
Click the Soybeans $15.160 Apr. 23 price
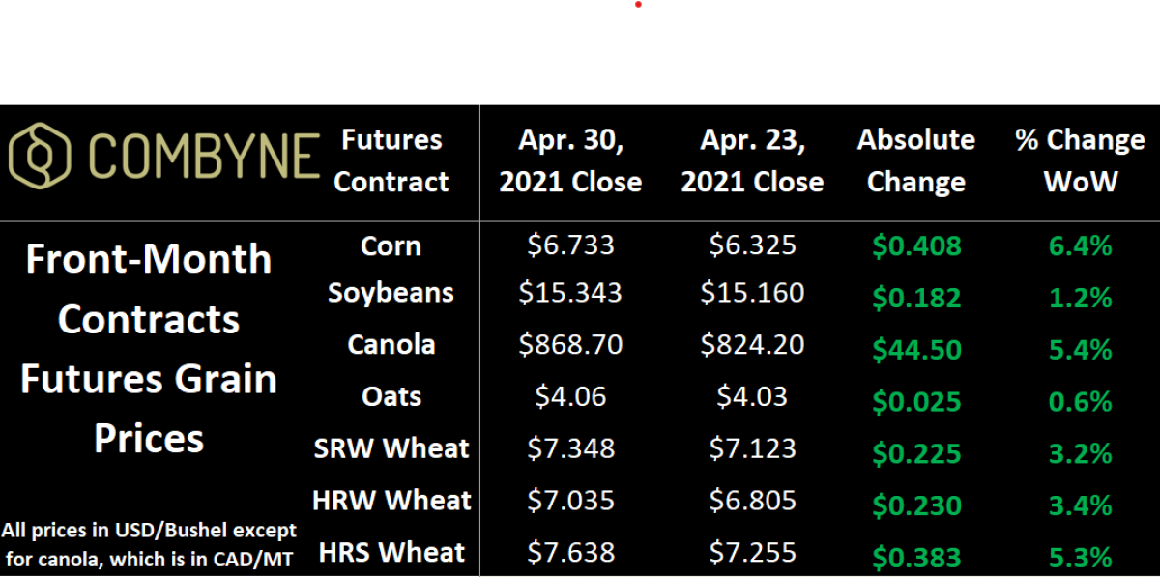tap(752, 292)
